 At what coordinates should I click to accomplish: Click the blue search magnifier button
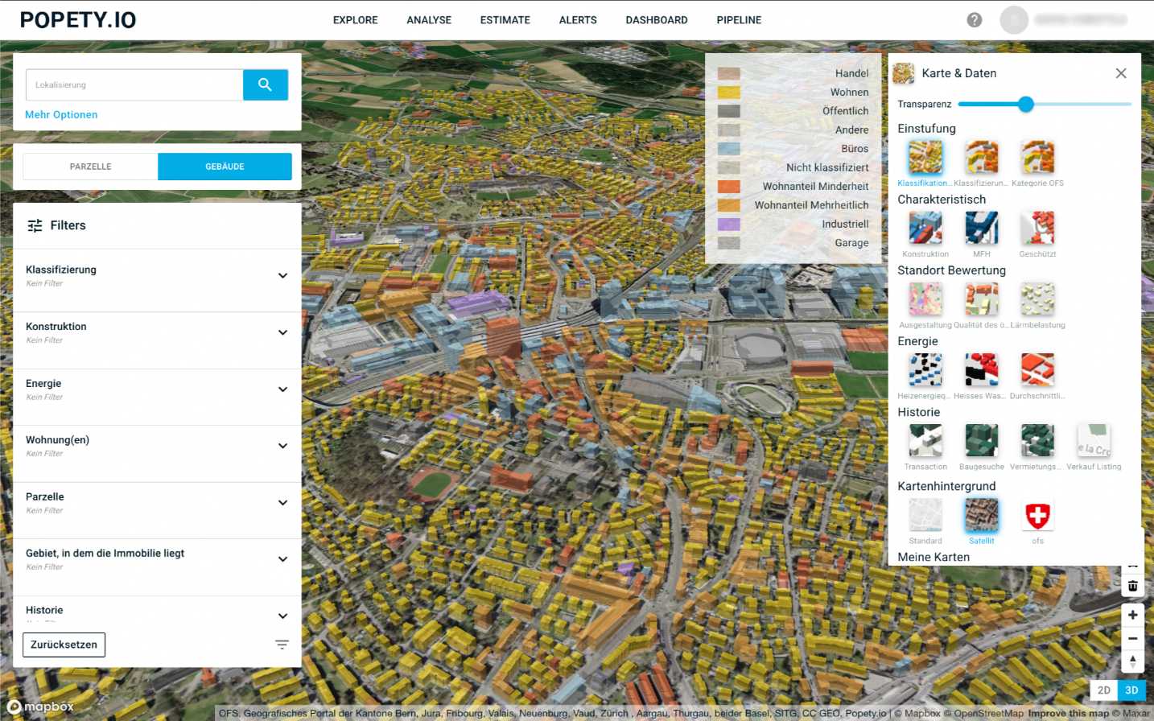[265, 84]
